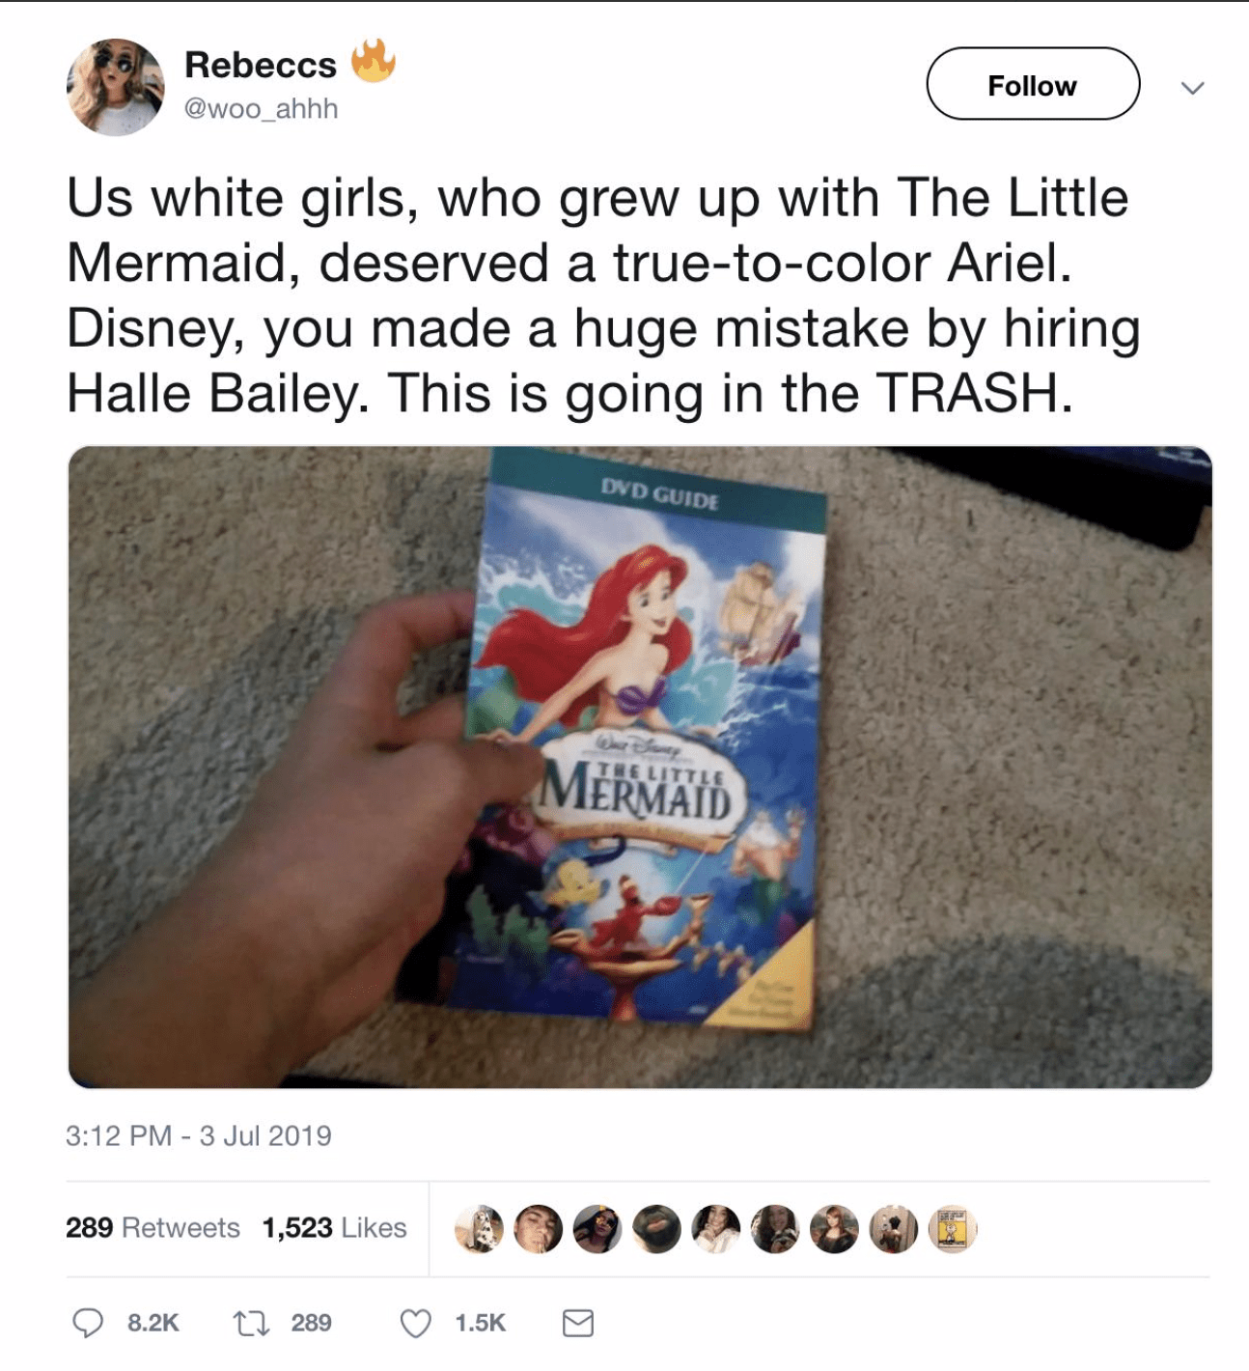
Task: Click the Follow button
Action: 1033,84
